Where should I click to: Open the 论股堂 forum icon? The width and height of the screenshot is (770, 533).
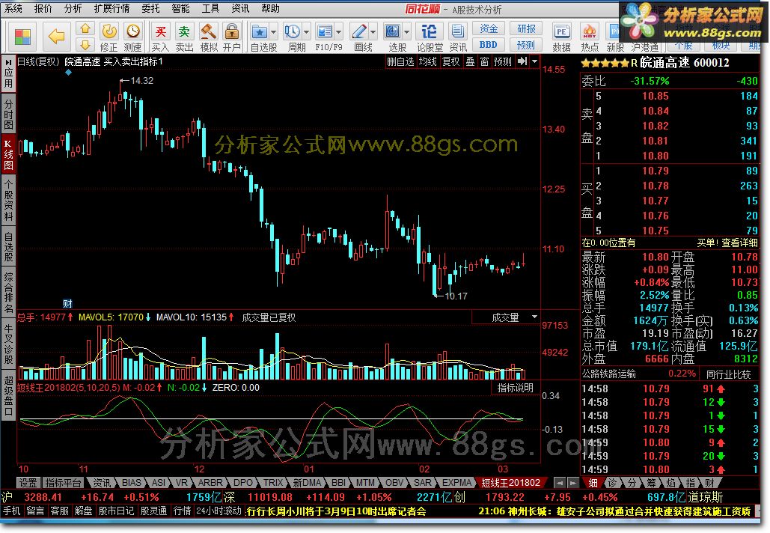click(x=430, y=37)
